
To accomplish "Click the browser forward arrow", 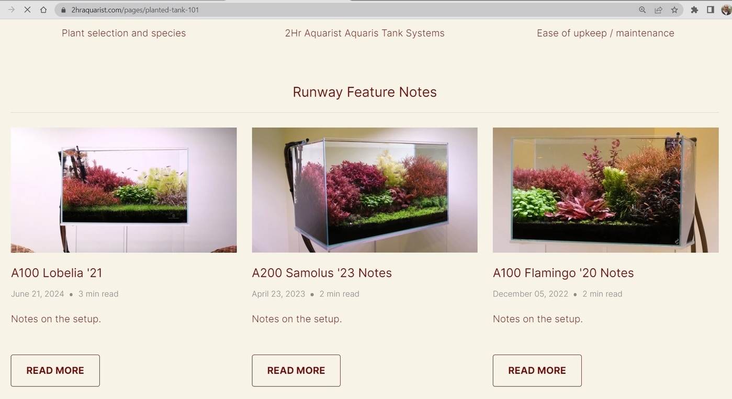I will 11,9.
